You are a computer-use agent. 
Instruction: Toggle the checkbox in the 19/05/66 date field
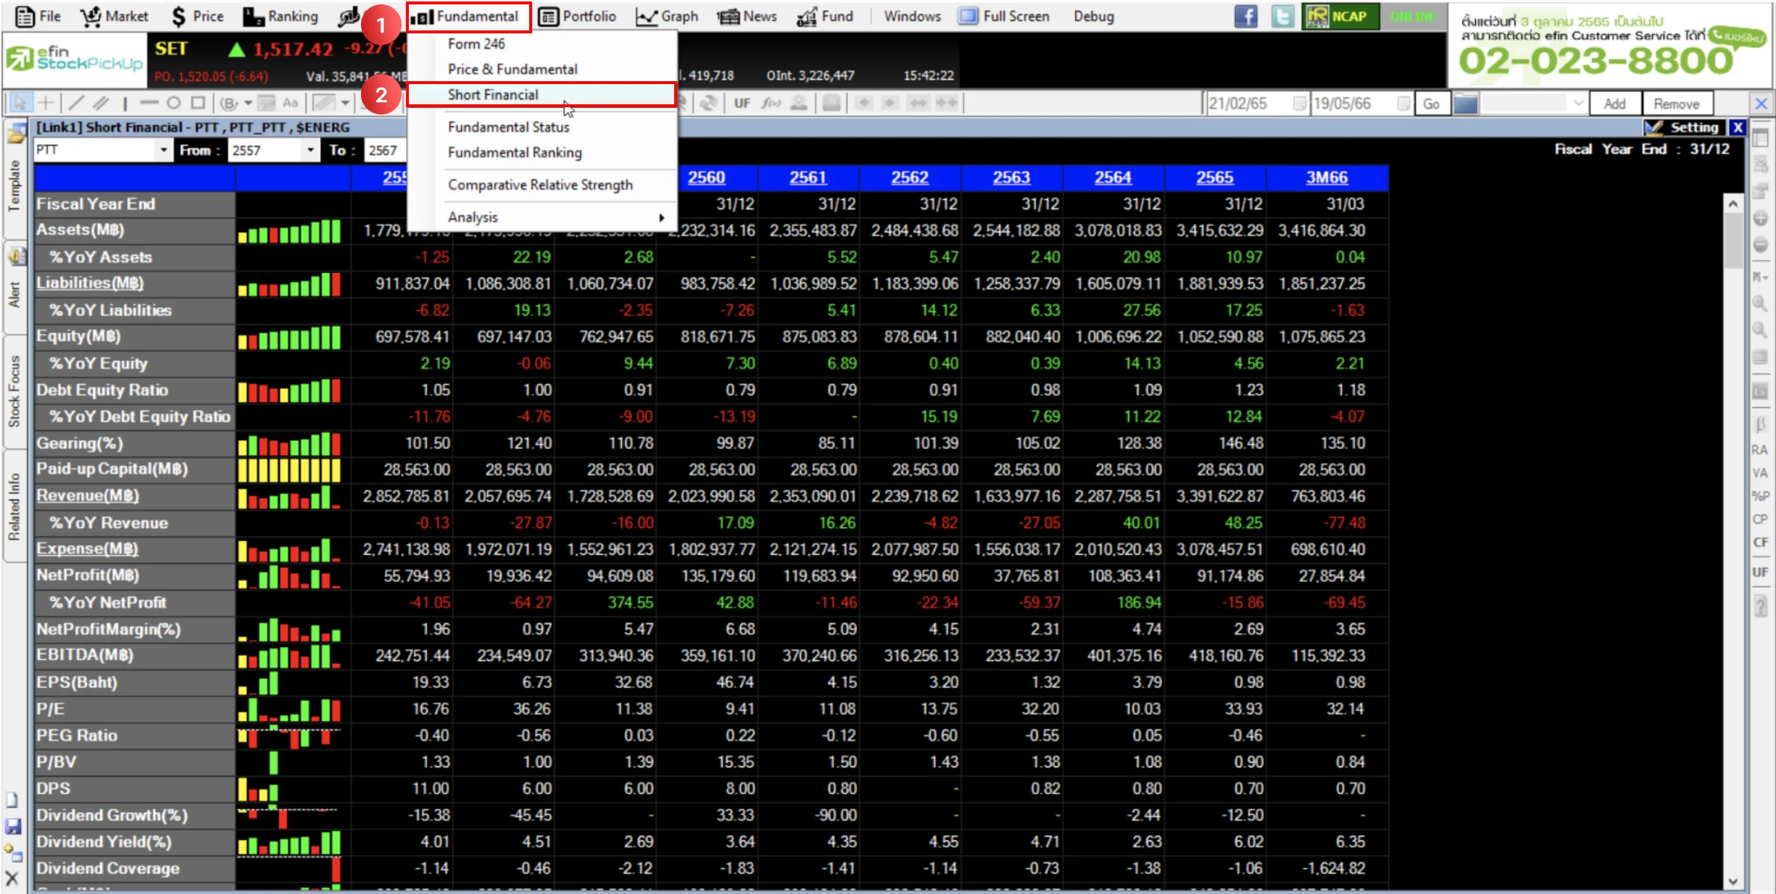pos(1403,104)
